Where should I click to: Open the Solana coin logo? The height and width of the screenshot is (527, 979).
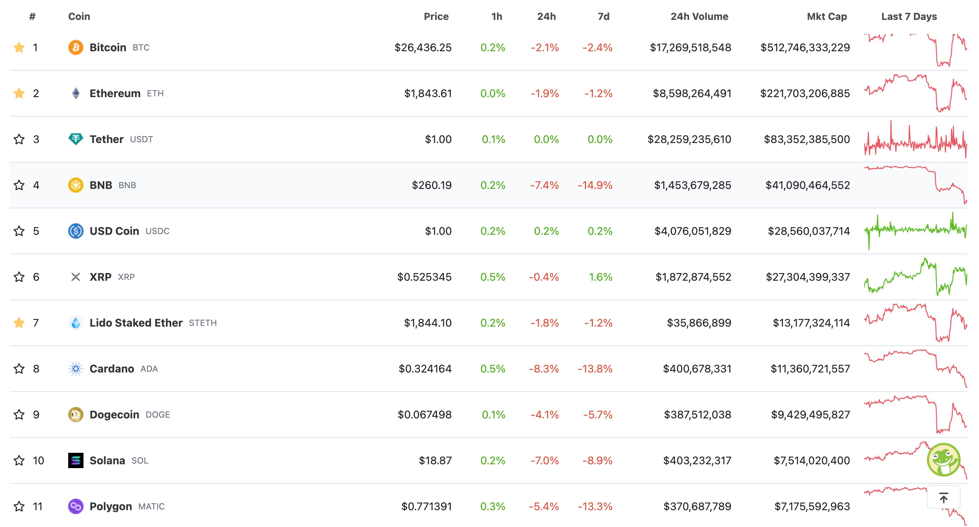[76, 460]
